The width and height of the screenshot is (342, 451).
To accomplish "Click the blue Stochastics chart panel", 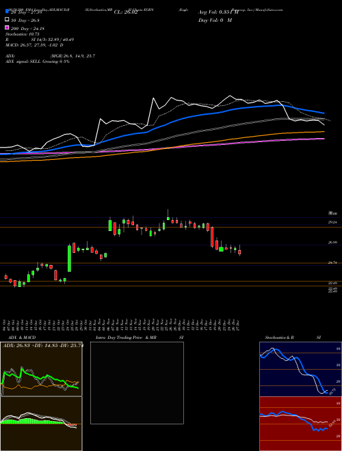I will click(300, 369).
